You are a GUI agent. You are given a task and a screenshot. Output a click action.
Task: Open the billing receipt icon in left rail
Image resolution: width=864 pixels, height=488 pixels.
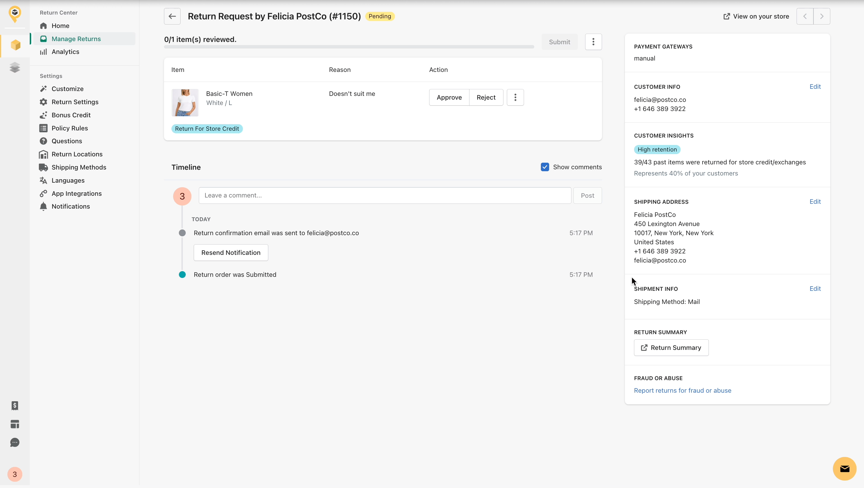15,406
